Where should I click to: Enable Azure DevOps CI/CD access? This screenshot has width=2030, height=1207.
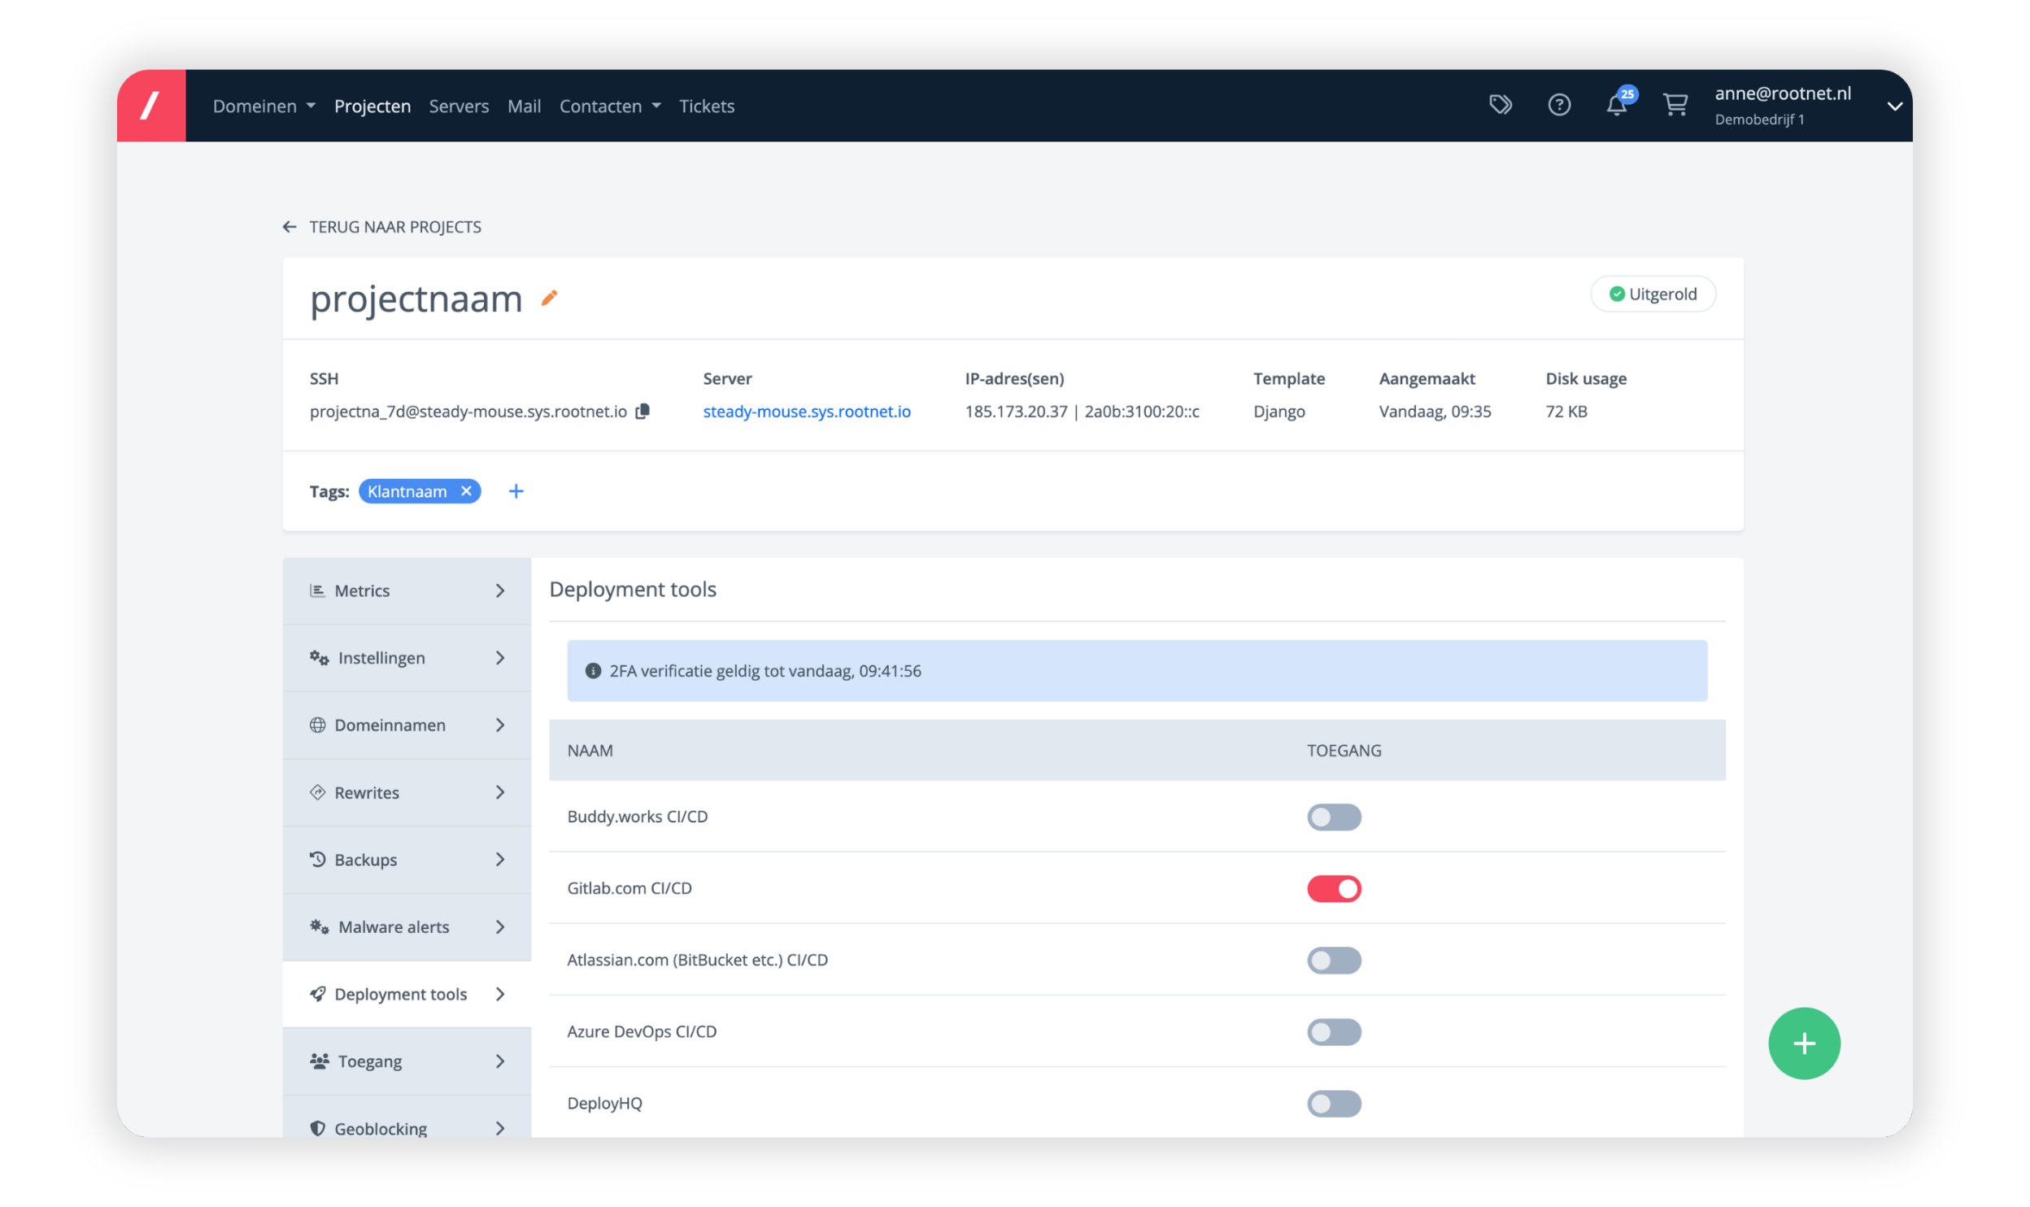pos(1334,1031)
